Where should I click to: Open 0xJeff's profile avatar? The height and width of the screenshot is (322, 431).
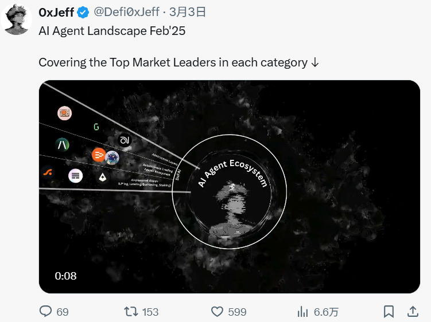point(17,20)
